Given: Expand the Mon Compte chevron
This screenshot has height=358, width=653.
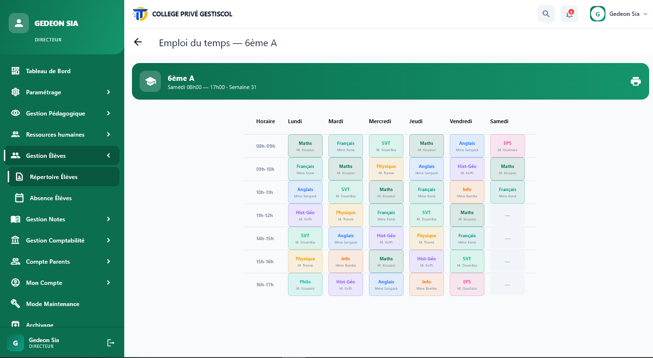Looking at the screenshot, I should [108, 282].
